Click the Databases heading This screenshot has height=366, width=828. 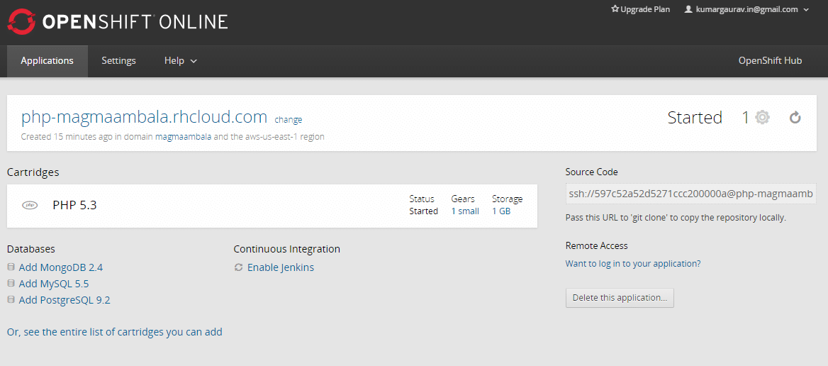(31, 249)
